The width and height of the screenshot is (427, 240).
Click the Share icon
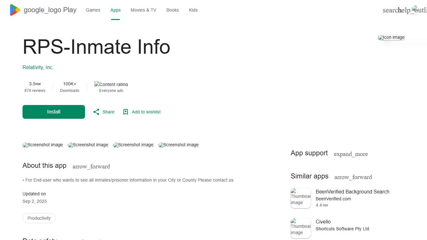pyautogui.click(x=96, y=112)
